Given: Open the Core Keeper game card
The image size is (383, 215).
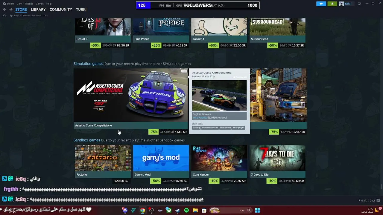Looking at the screenshot, I should pyautogui.click(x=219, y=161).
